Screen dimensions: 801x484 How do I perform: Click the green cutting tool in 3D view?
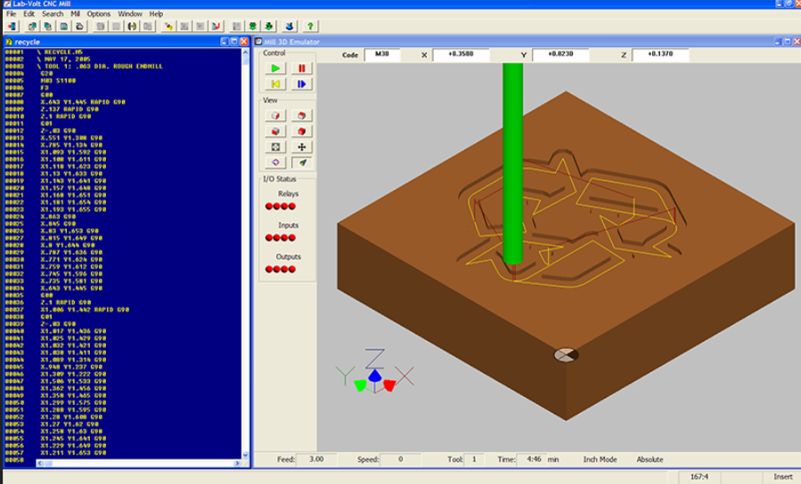[x=512, y=163]
